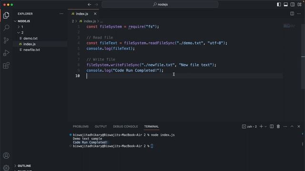Click the "node index.js" terminal command
Screen dimensions: 305x171
coord(163,135)
